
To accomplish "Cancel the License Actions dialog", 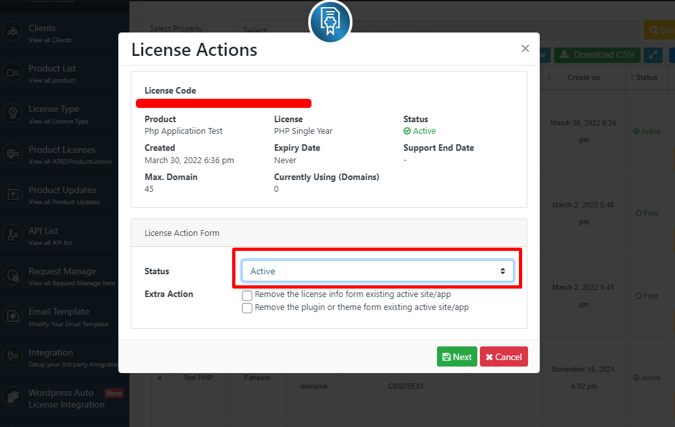I will click(504, 356).
